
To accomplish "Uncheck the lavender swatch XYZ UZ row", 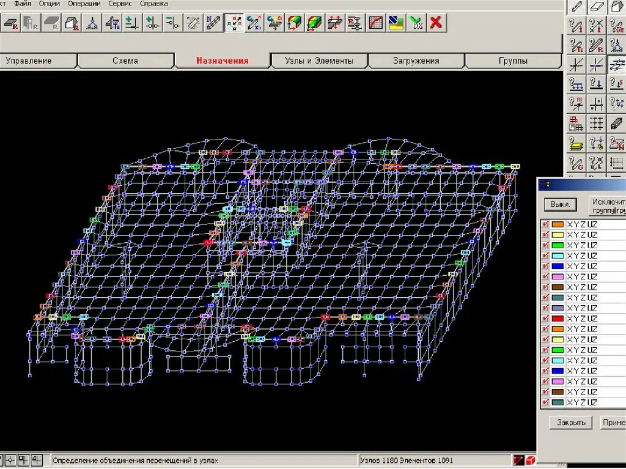I will (x=545, y=308).
